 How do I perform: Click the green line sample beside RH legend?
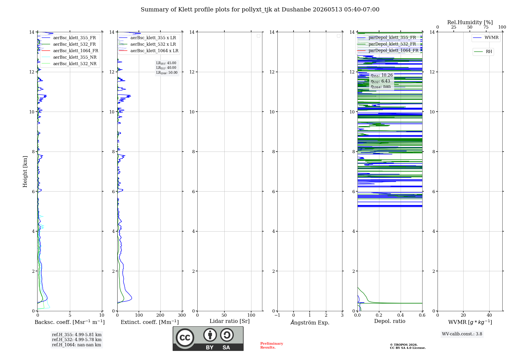479,52
